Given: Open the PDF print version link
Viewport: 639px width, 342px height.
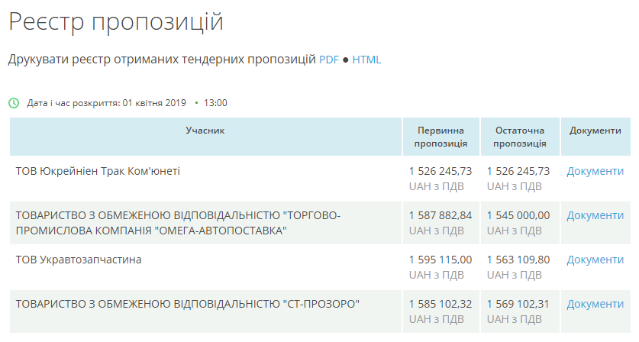Looking at the screenshot, I should [x=328, y=60].
